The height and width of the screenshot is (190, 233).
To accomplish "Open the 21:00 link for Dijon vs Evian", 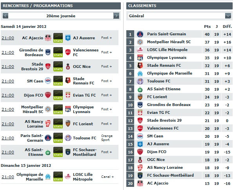I will point(8,95).
